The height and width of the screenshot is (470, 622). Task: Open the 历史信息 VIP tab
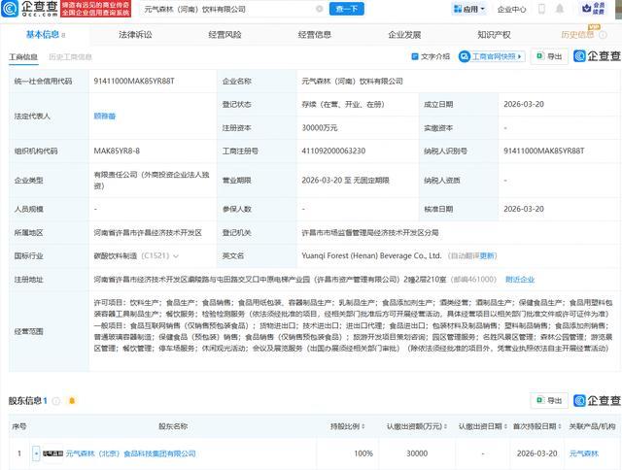[577, 35]
